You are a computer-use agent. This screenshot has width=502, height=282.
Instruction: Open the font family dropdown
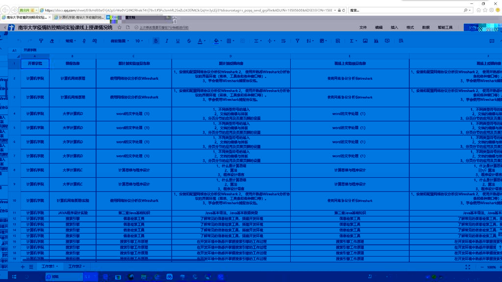click(120, 41)
